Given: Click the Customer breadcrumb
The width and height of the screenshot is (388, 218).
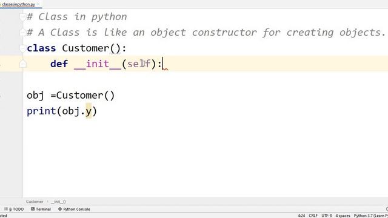Looking at the screenshot, I should click(x=35, y=202).
